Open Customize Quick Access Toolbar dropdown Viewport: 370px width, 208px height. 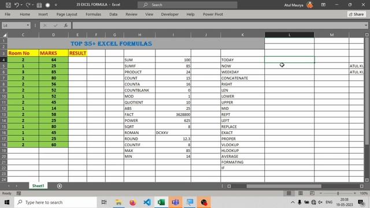(x=56, y=5)
